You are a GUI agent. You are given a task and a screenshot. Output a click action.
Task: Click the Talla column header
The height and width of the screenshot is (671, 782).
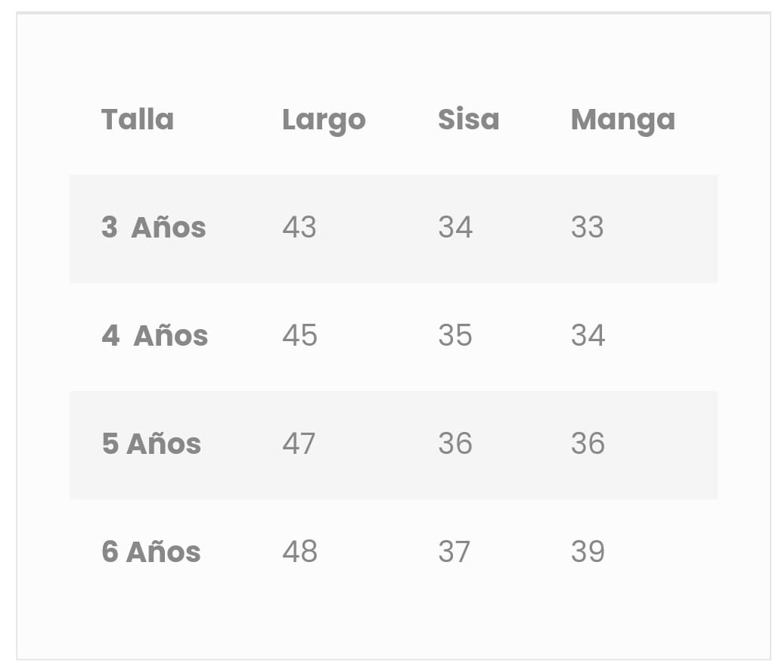point(138,120)
